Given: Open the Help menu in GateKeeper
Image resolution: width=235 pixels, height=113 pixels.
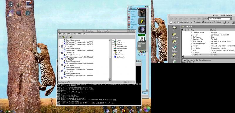Looking at the screenshot, I should click(84, 34).
